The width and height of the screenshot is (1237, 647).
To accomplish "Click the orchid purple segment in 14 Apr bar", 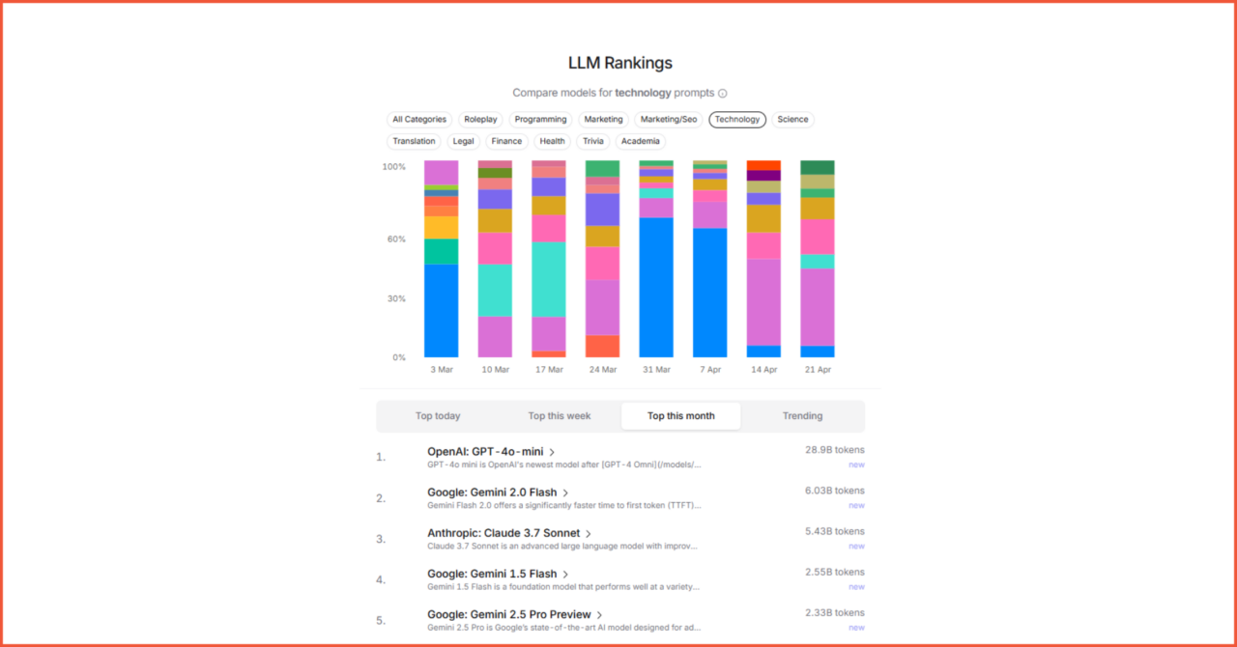I will 764,302.
